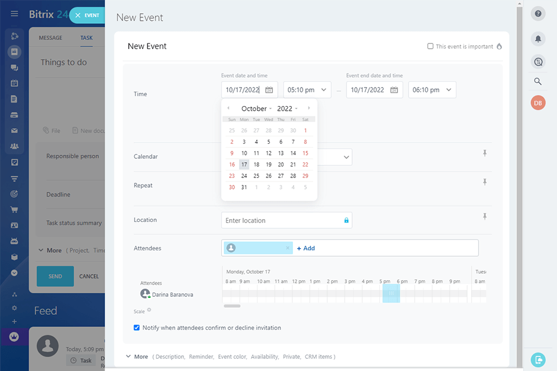Open online store cart icon in sidebar
The image size is (557, 371).
[x=14, y=209]
